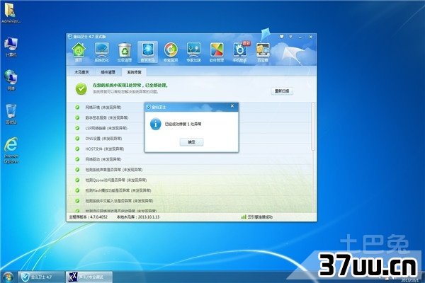Close the 金山卫士 popup dialog

pos(232,106)
